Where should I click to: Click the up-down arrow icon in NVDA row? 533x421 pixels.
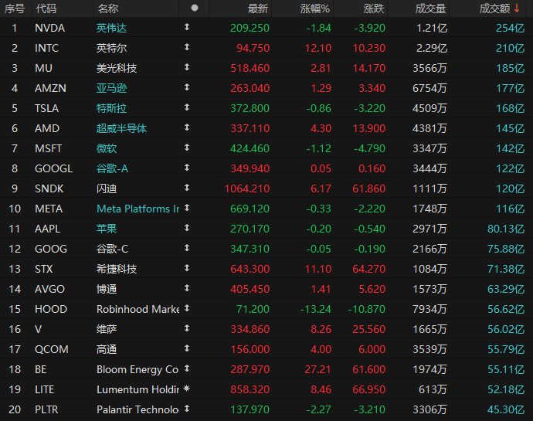[187, 27]
